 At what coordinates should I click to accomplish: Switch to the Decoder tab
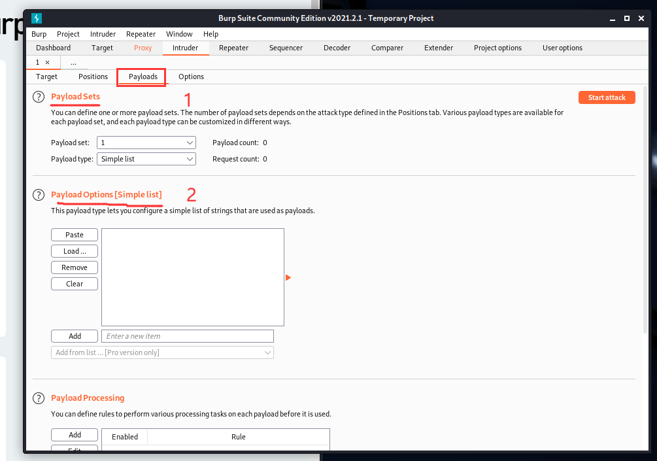pos(337,48)
